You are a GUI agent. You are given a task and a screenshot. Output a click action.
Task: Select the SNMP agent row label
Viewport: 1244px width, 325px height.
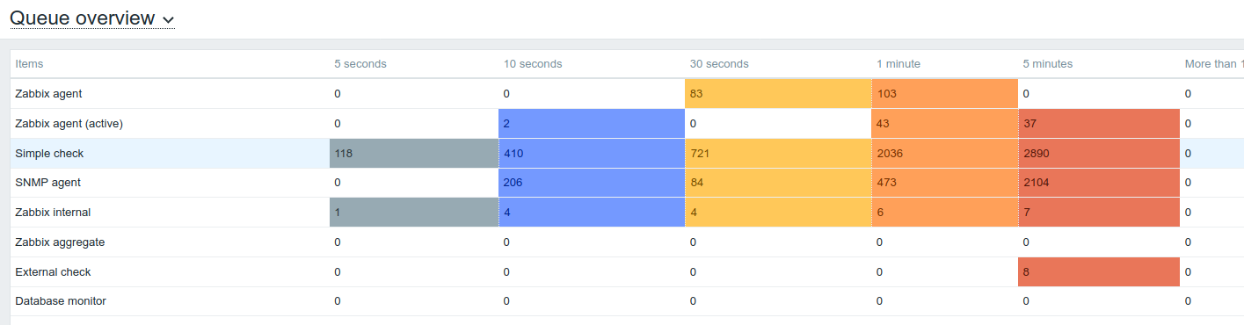tap(47, 183)
